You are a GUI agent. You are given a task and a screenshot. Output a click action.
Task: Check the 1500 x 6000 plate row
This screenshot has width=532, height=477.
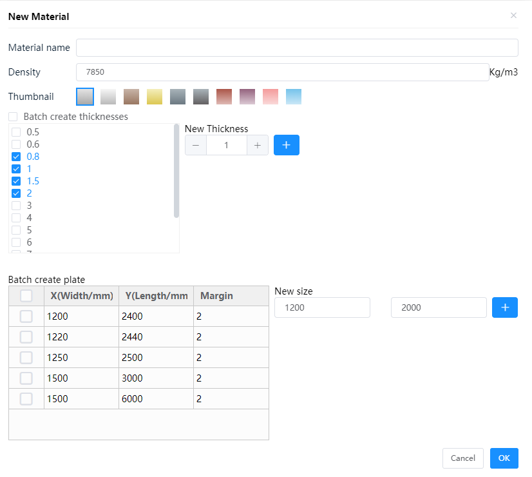click(26, 399)
